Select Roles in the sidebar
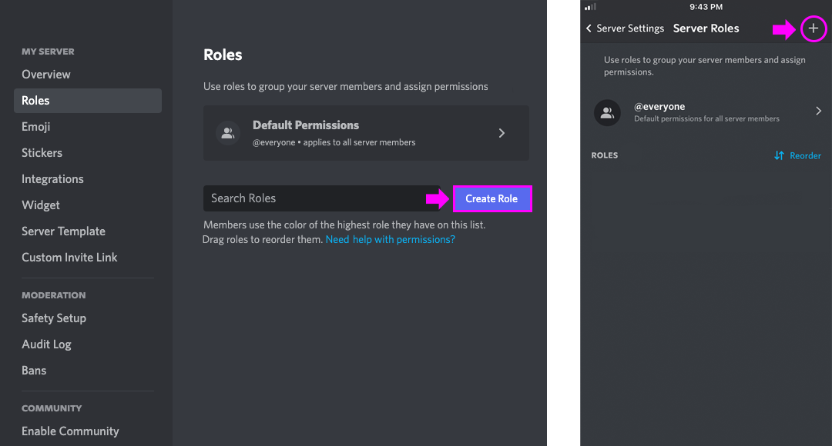The height and width of the screenshot is (446, 832). pos(36,101)
